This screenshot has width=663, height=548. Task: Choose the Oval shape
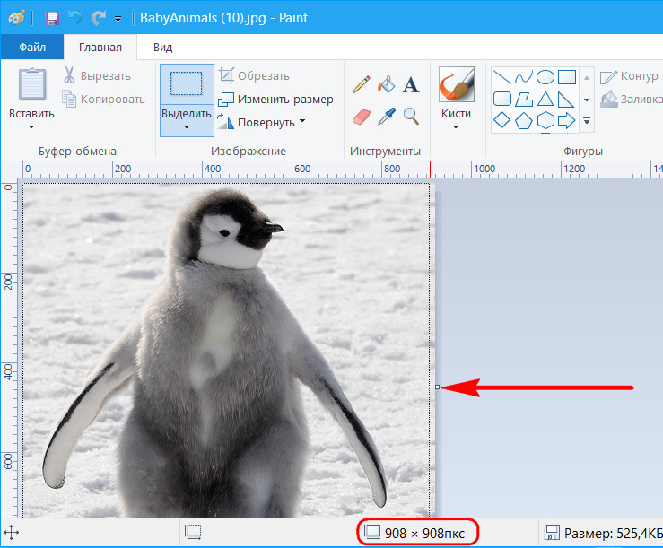click(545, 77)
